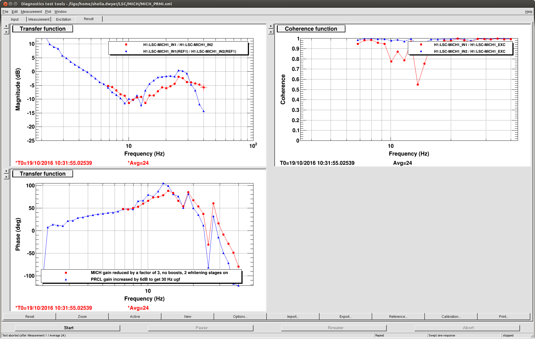Click the Abort button
This screenshot has height=339, width=535.
[467, 328]
